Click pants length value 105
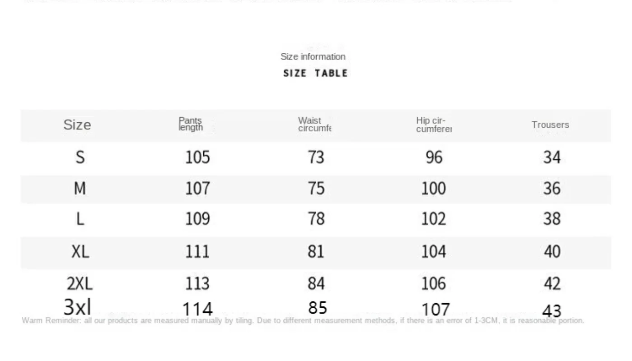632x361 pixels. pos(197,157)
